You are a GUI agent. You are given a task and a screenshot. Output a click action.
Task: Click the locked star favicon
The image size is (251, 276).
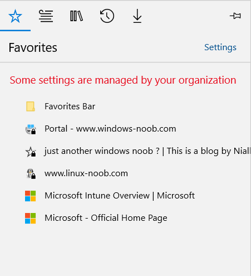(x=31, y=152)
